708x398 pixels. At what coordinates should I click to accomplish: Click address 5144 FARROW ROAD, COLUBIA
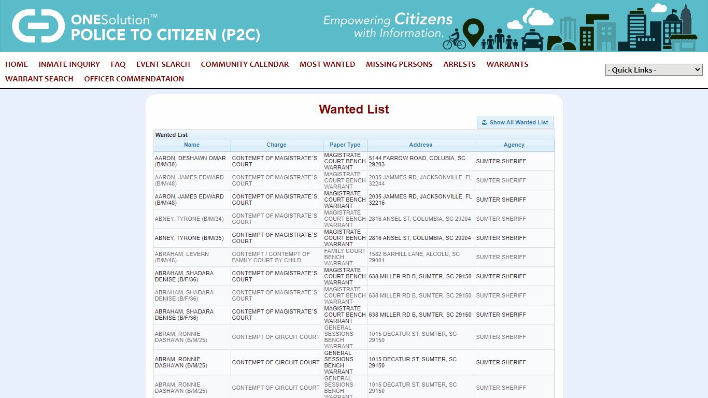click(x=417, y=161)
